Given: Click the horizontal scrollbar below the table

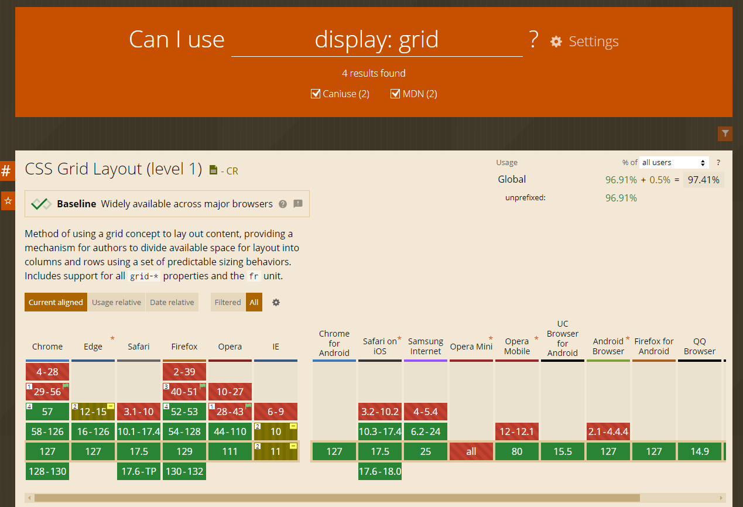Looking at the screenshot, I should [x=337, y=498].
